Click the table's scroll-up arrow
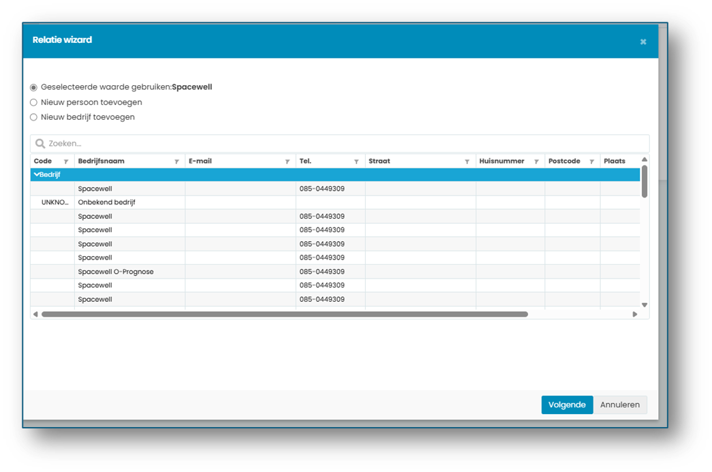 click(645, 159)
